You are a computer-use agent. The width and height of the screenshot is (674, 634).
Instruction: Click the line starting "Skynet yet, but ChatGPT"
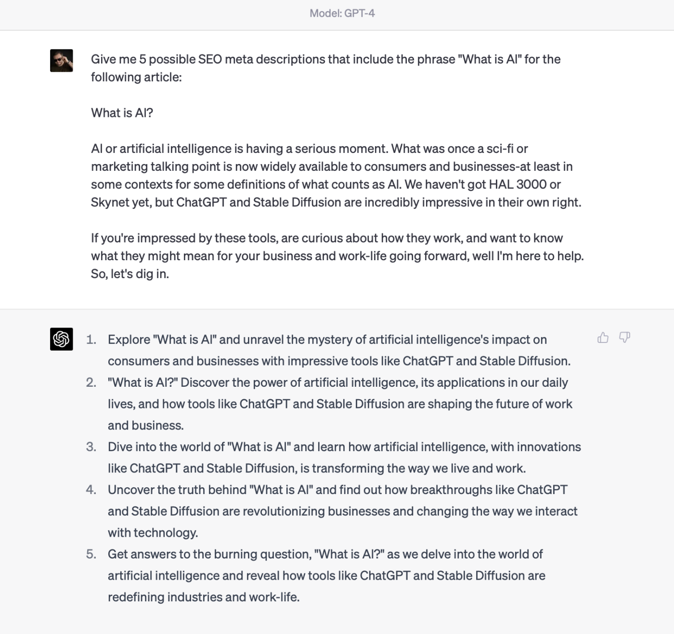click(336, 203)
